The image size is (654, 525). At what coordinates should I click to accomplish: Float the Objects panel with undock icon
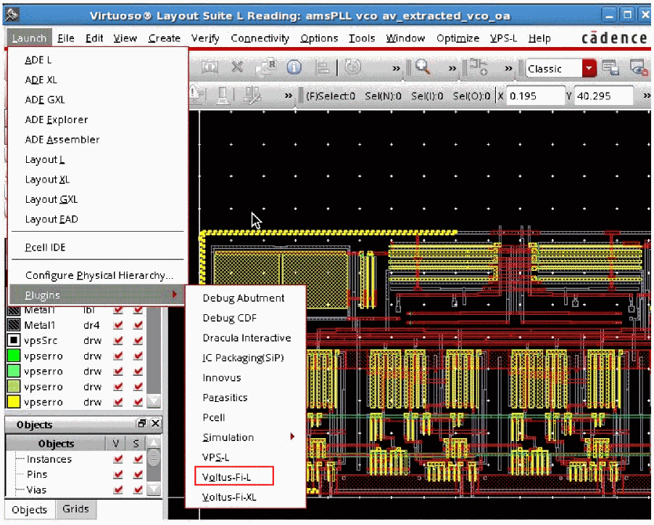(142, 424)
